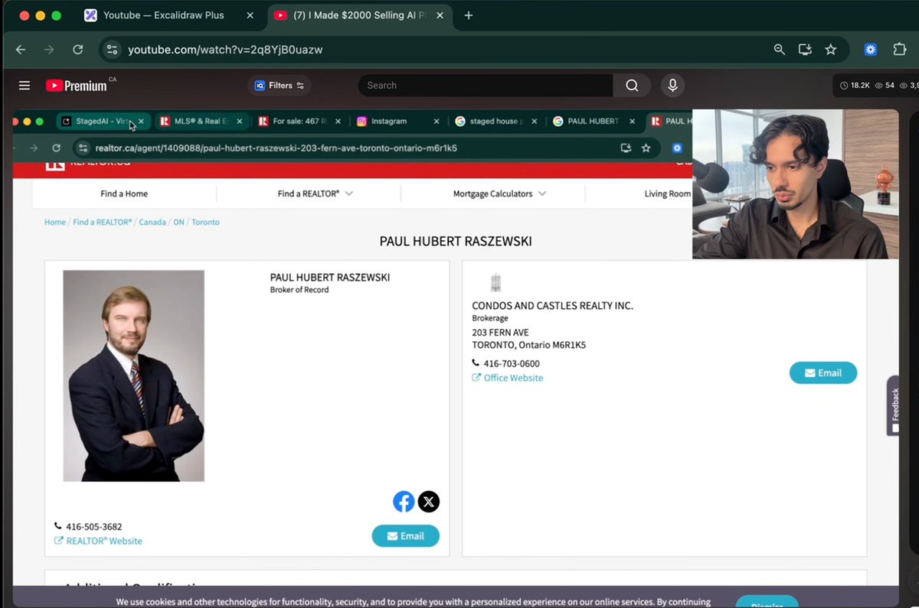
Task: Click the Find a REALTOR® breadcrumb link
Action: pos(103,223)
